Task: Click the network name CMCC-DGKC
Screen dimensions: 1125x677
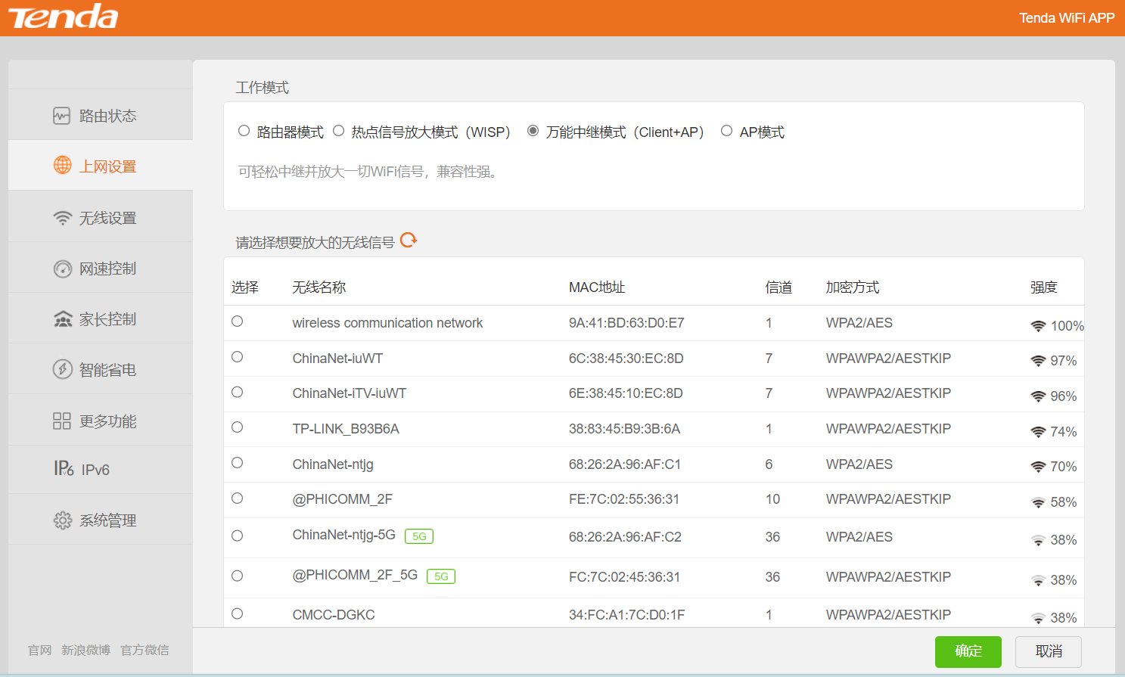Action: click(334, 615)
